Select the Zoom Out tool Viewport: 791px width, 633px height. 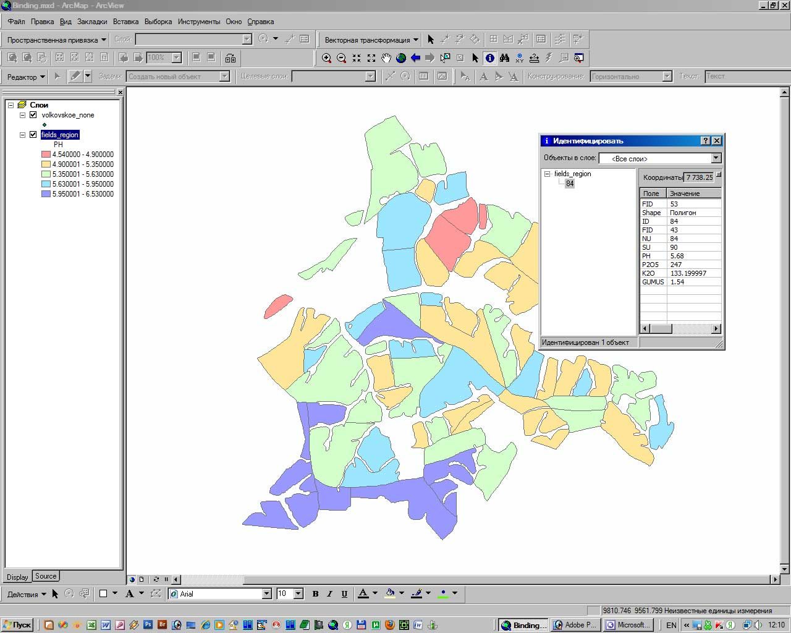click(342, 58)
